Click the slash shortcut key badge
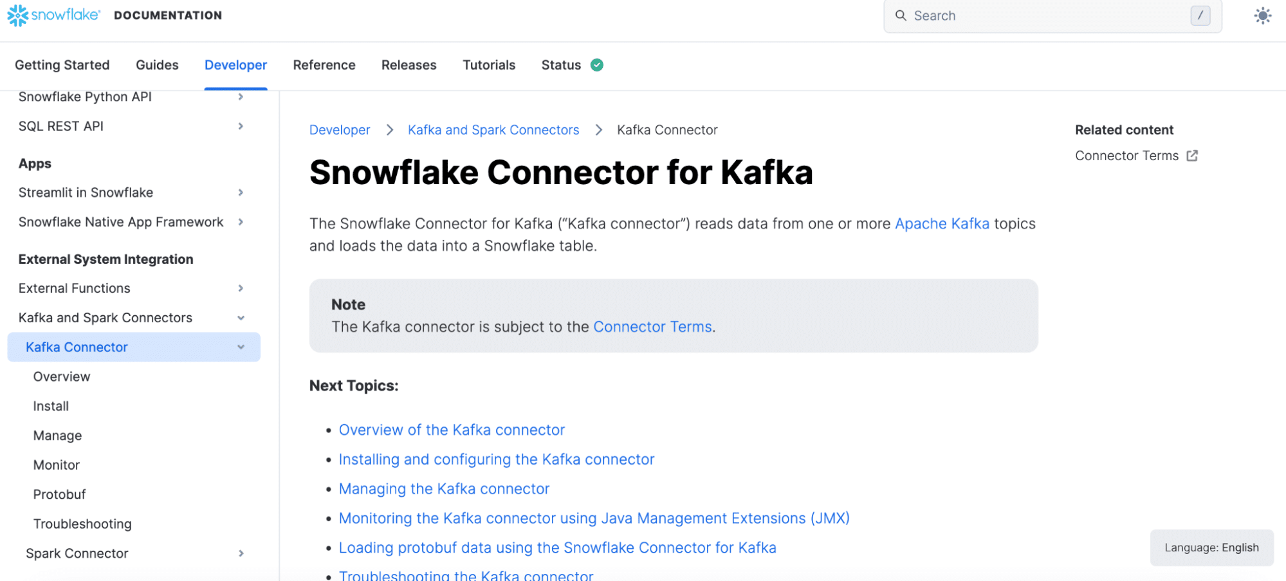The width and height of the screenshot is (1286, 581). coord(1200,15)
